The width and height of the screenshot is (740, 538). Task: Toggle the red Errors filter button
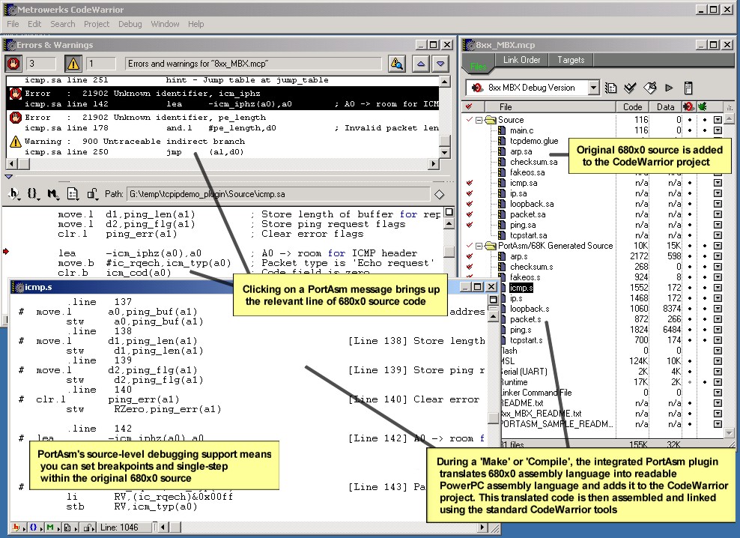14,64
